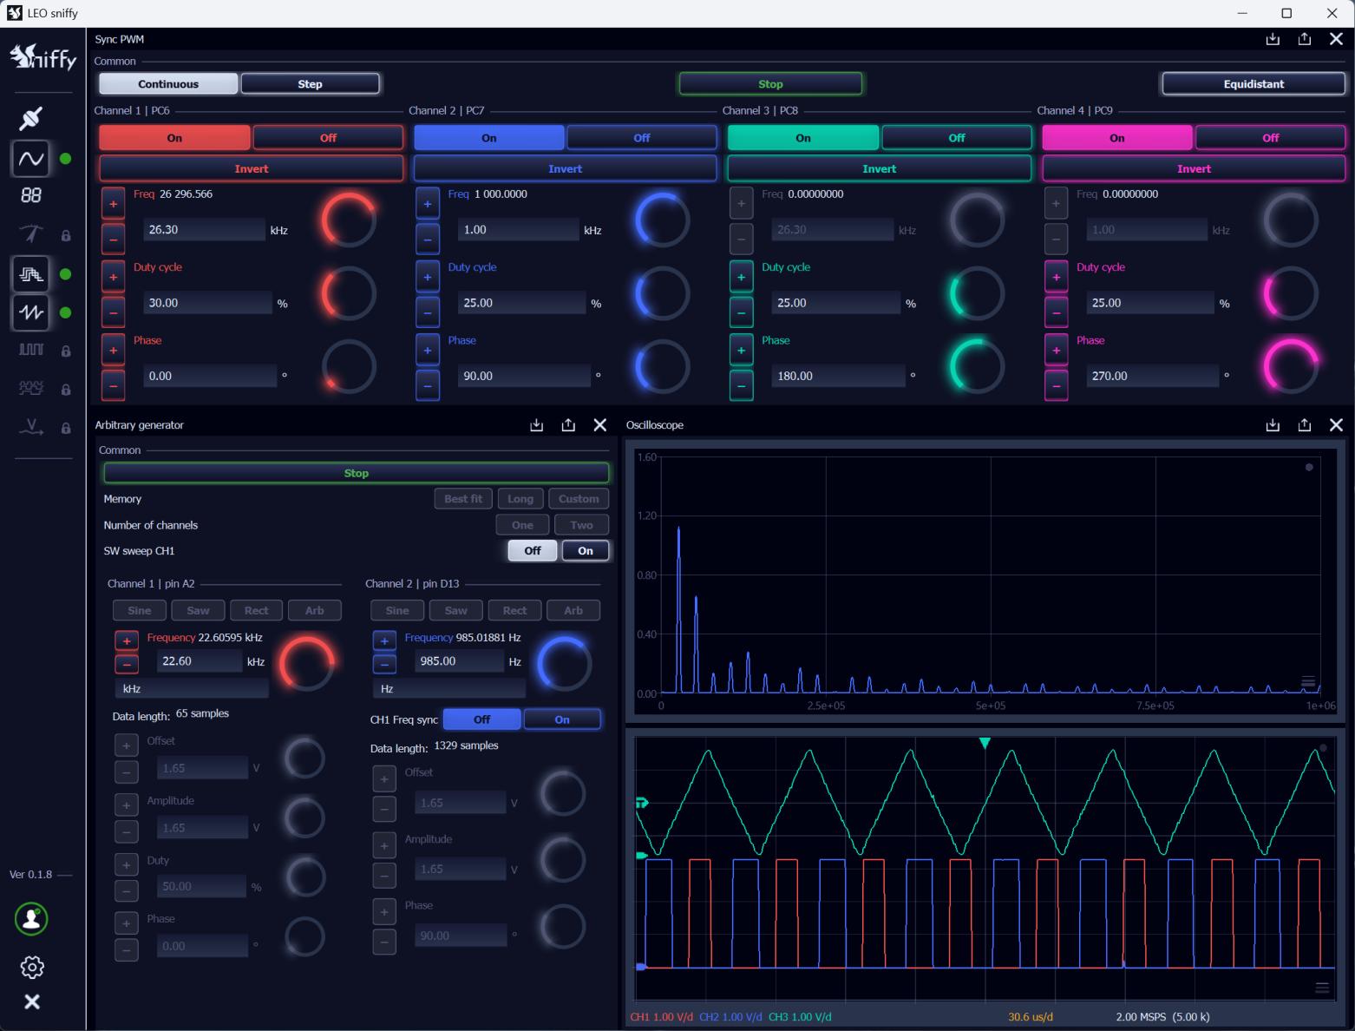This screenshot has width=1355, height=1031.
Task: Open settings with the gear icon
Action: (32, 967)
